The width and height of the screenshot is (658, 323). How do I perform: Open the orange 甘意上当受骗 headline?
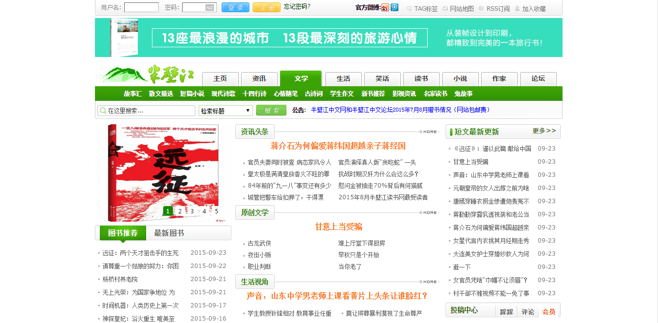(338, 227)
